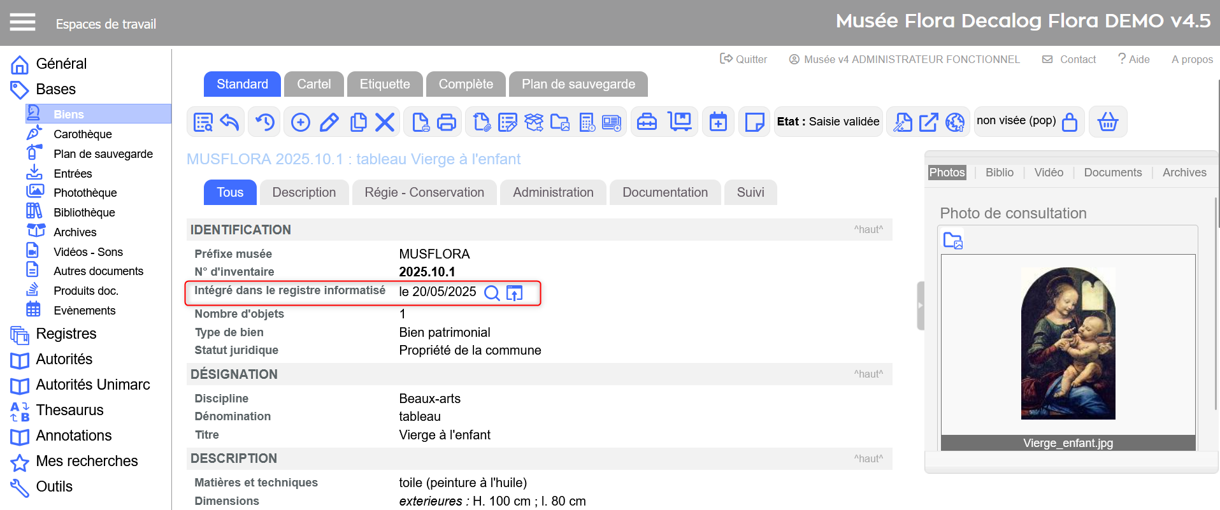Click the Quitter link

coord(743,59)
